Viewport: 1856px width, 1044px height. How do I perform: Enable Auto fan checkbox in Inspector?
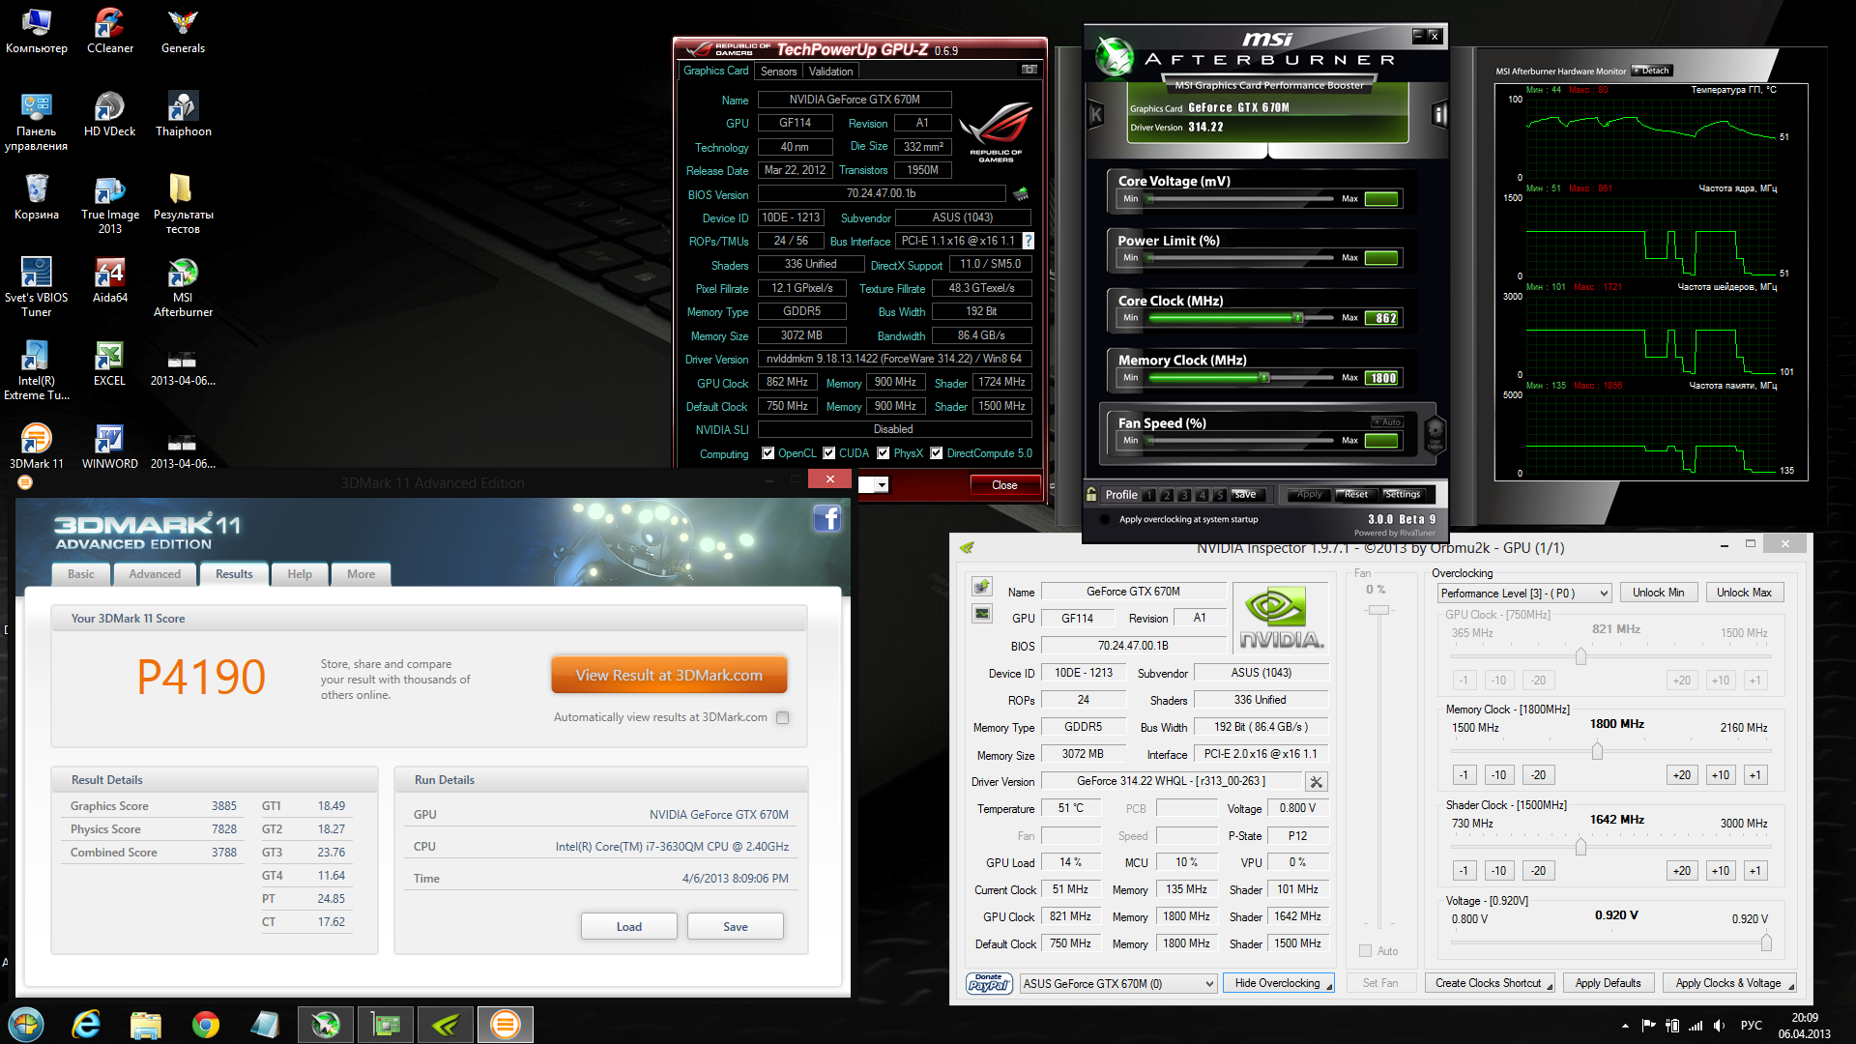click(x=1365, y=951)
